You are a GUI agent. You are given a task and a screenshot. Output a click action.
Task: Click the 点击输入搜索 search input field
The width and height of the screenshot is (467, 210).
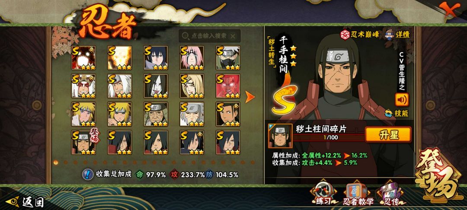(210, 36)
